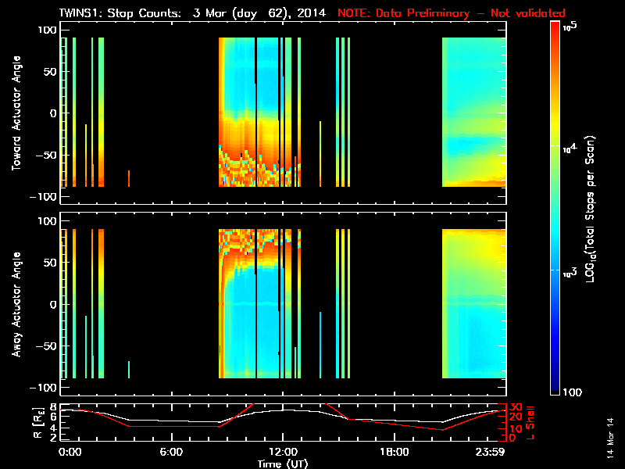Click the dark blue bottom of the colorbar
Image resolution: width=625 pixels, height=469 pixels.
tap(555, 388)
